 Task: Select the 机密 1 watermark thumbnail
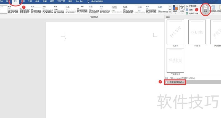[x=175, y=32]
